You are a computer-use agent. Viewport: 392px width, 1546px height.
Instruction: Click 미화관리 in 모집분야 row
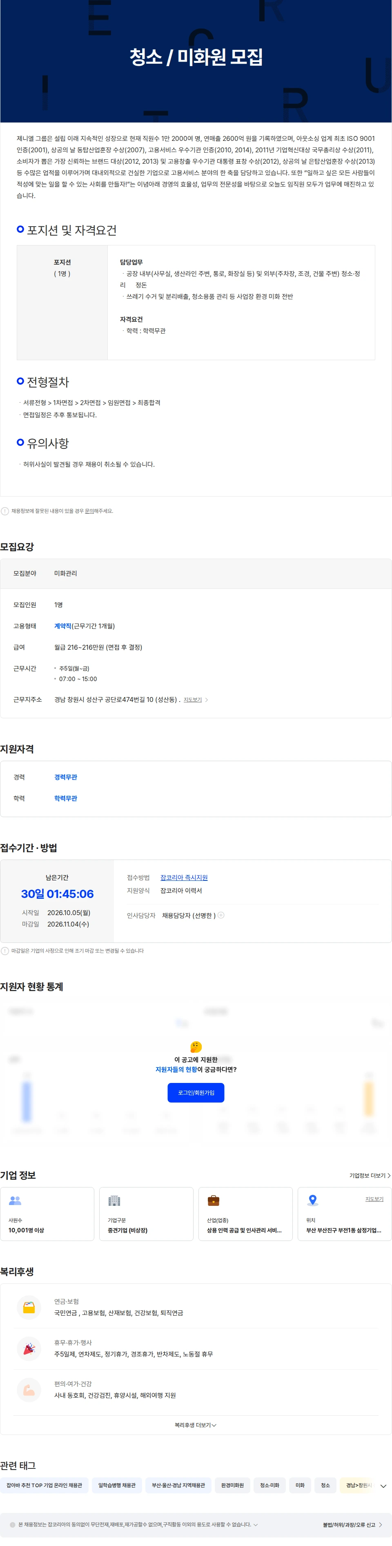65,573
